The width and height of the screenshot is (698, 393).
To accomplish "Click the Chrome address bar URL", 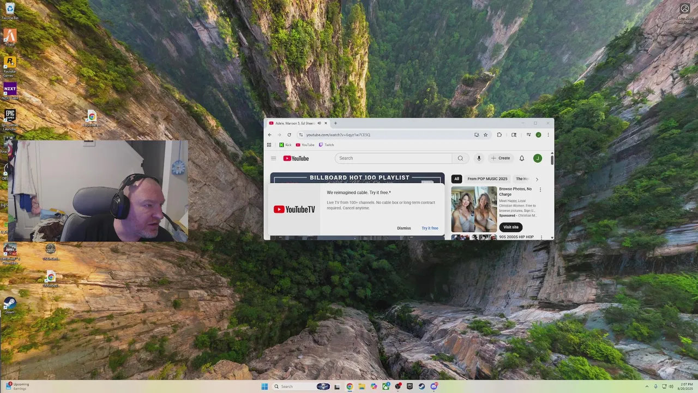I will 338,135.
